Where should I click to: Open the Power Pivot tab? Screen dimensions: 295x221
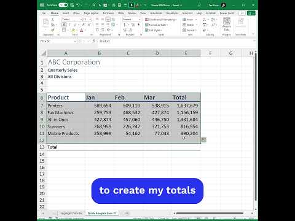pyautogui.click(x=227, y=13)
